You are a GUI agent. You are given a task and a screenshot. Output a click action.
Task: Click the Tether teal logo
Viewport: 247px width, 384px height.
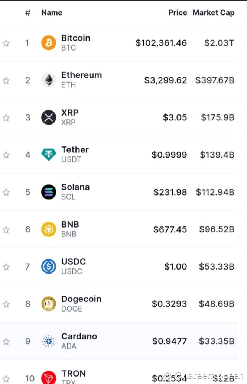tap(48, 155)
